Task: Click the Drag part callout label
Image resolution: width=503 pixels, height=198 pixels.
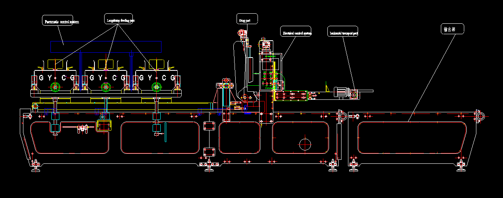Action: 247,19
